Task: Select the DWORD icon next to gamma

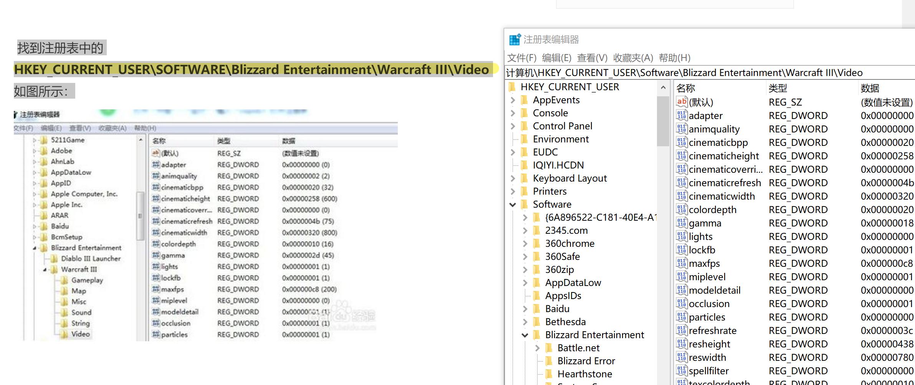Action: [x=682, y=223]
